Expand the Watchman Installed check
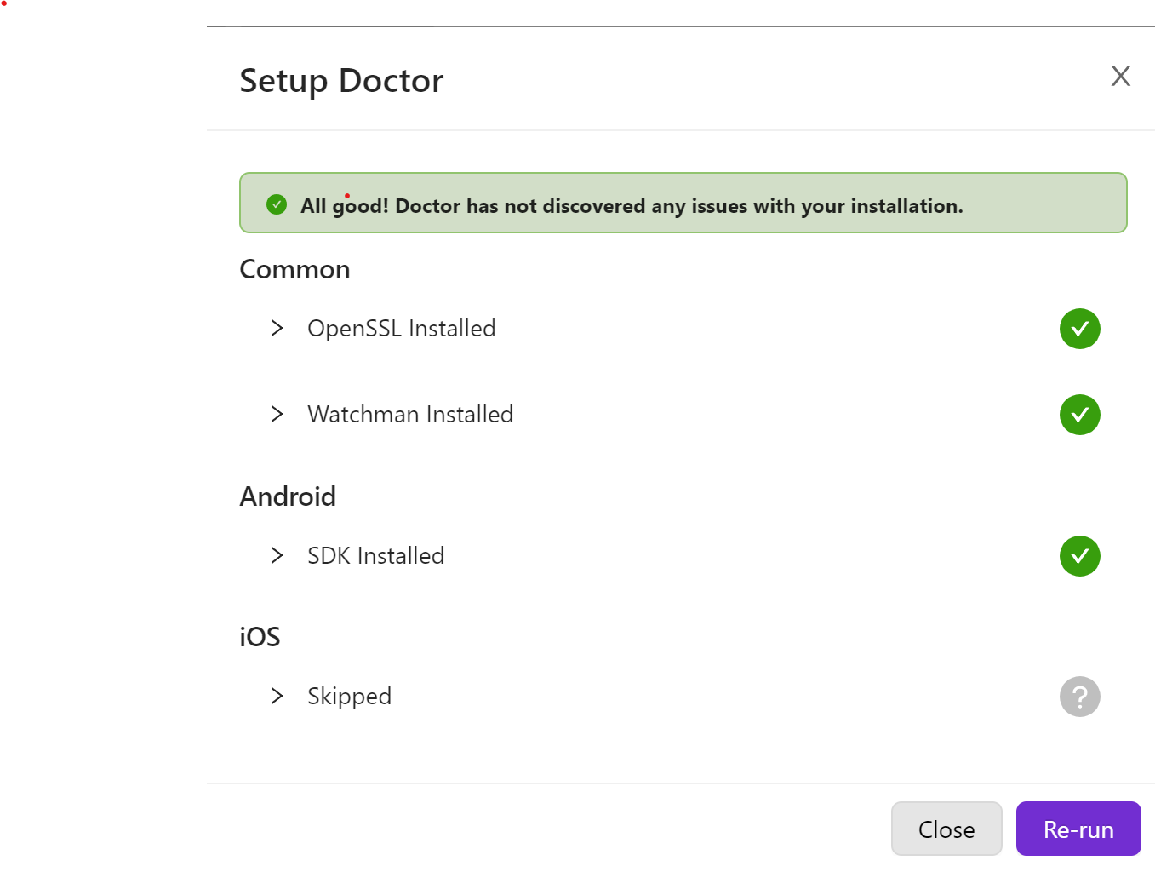This screenshot has width=1155, height=872. 276,415
